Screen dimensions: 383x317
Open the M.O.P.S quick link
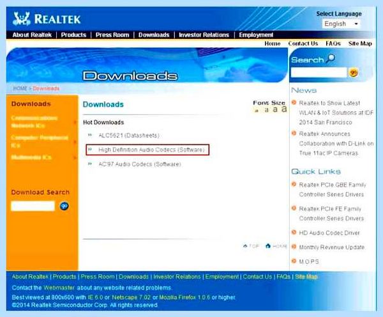[x=309, y=262]
